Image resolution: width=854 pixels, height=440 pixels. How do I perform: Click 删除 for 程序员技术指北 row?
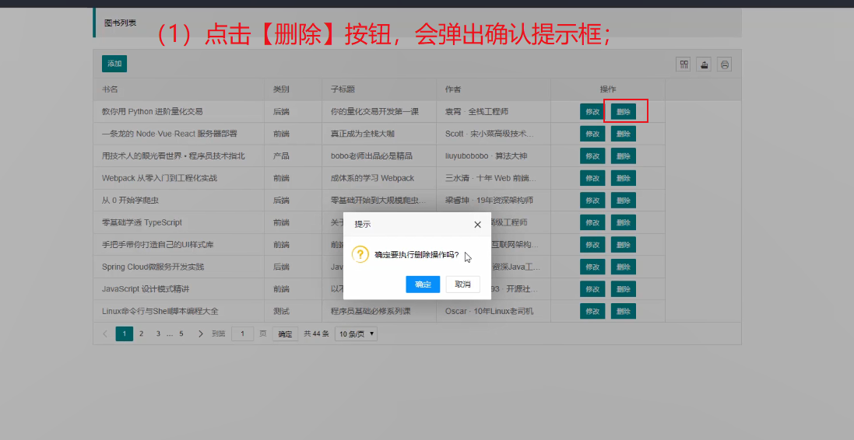click(x=624, y=156)
